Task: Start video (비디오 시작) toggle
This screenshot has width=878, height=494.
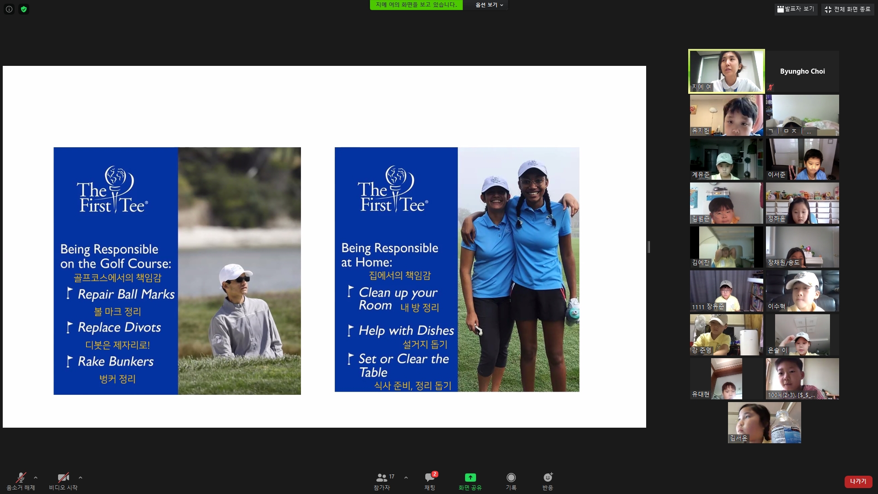Action: [x=63, y=478]
